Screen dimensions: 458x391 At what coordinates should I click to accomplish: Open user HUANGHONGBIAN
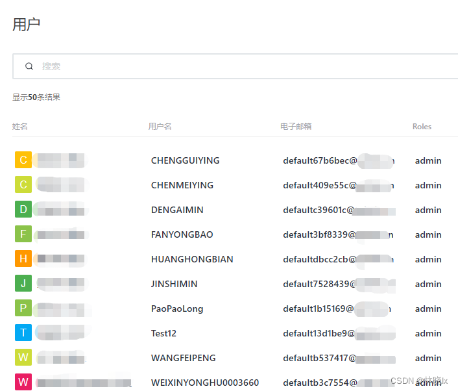(x=192, y=259)
